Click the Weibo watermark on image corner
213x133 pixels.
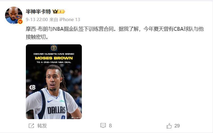click(x=76, y=118)
